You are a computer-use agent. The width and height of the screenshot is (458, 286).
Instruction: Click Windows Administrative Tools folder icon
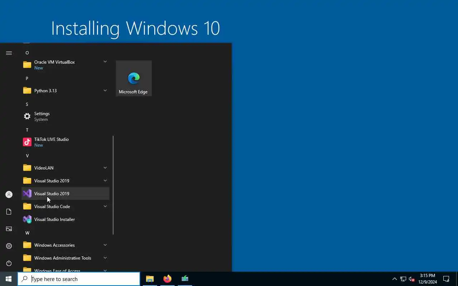pos(27,258)
